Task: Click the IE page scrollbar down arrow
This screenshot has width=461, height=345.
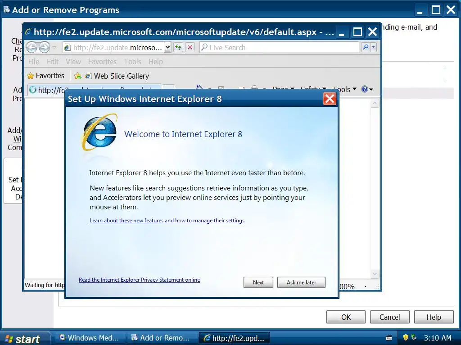Action: (x=375, y=274)
